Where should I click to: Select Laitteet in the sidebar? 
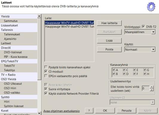19,43
